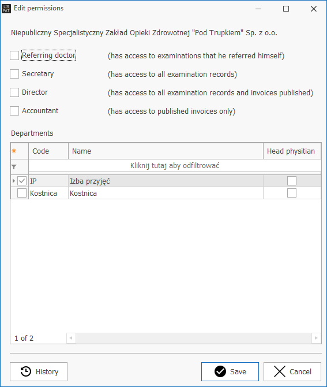Tick the Referring doctor checkbox
327x387 pixels.
point(14,55)
